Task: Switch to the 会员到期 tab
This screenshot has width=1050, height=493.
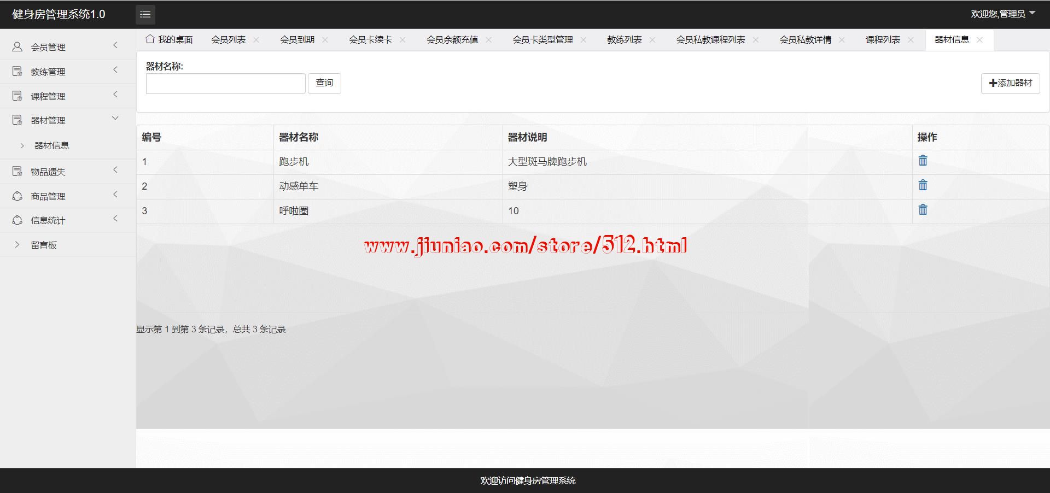Action: click(297, 40)
